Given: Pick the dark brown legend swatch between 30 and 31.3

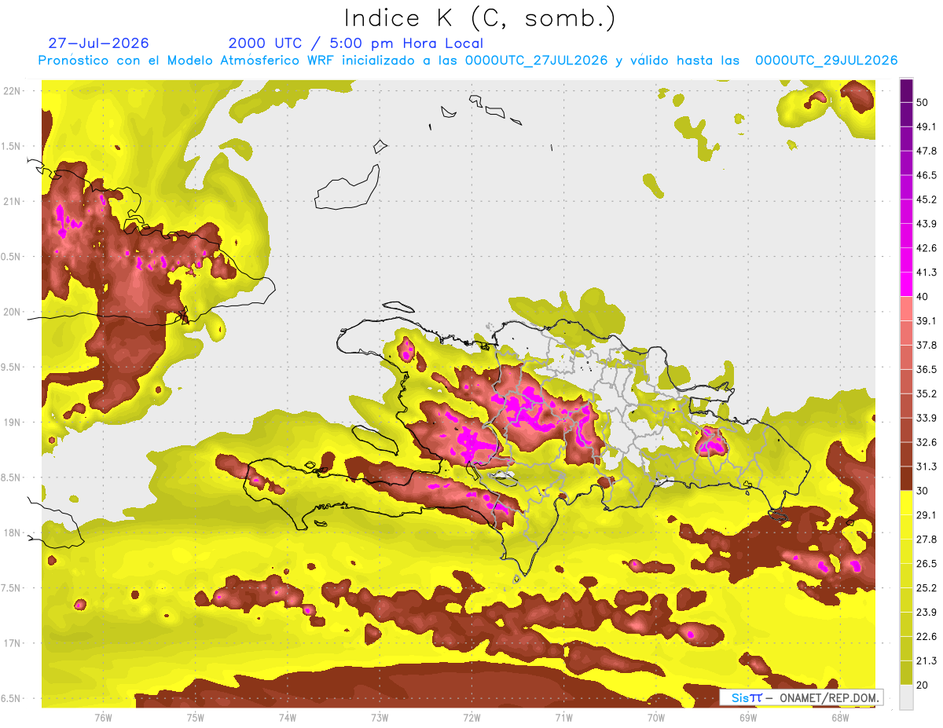Looking at the screenshot, I should [x=906, y=479].
